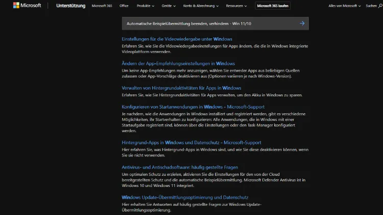Click the Microsoft logo

pos(27,6)
